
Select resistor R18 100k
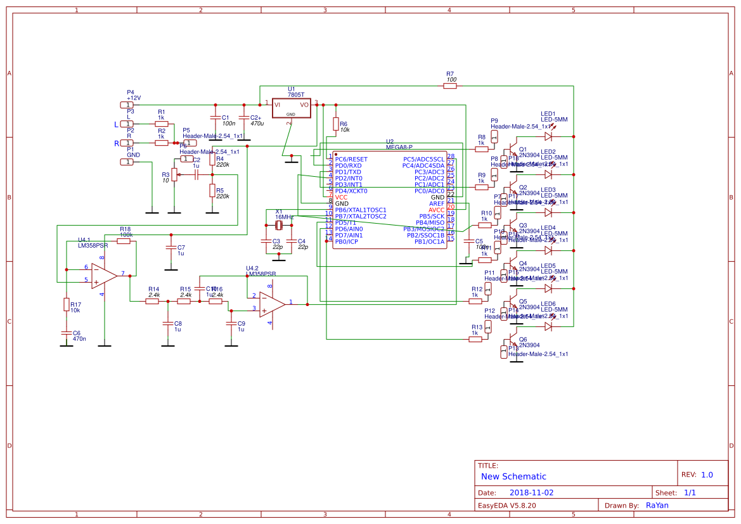click(x=124, y=241)
